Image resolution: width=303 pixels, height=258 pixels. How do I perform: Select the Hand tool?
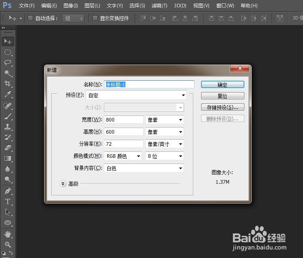pos(8,234)
